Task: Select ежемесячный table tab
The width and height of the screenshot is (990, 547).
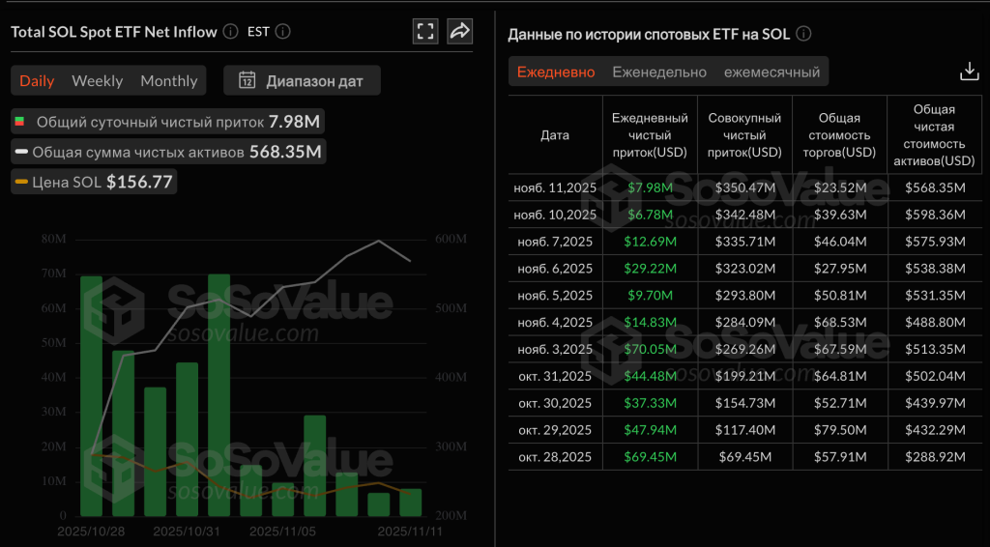Action: coord(772,72)
